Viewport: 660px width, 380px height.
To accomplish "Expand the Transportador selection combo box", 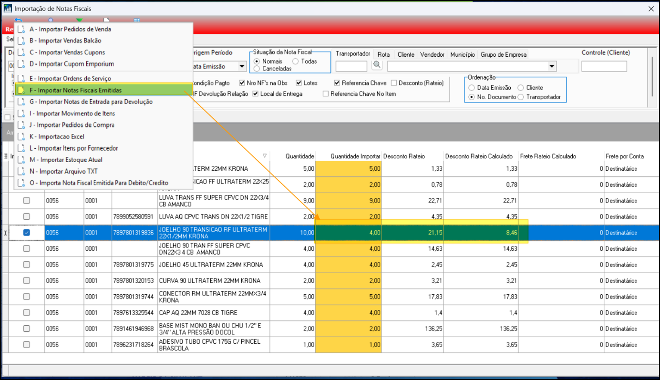I will [553, 66].
